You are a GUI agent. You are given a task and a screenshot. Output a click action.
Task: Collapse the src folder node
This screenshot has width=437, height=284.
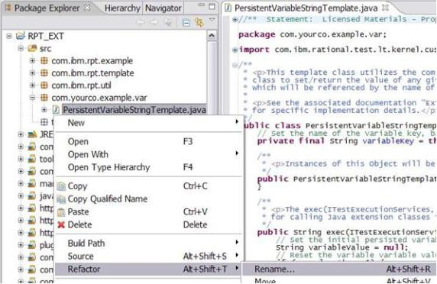click(21, 48)
